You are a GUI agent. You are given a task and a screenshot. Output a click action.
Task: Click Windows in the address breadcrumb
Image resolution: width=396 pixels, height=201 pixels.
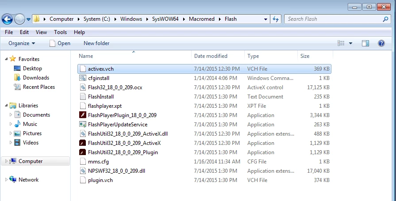(x=131, y=19)
